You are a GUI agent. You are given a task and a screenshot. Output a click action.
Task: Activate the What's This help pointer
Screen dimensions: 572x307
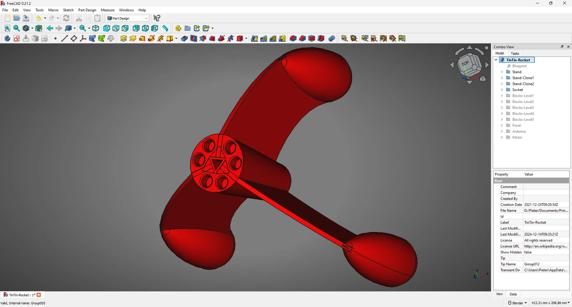(157, 18)
